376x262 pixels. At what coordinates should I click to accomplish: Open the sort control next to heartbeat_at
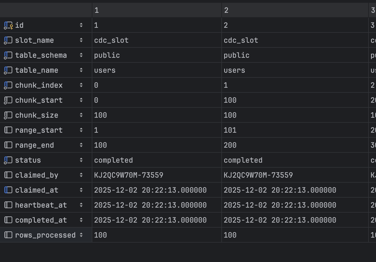tap(81, 205)
